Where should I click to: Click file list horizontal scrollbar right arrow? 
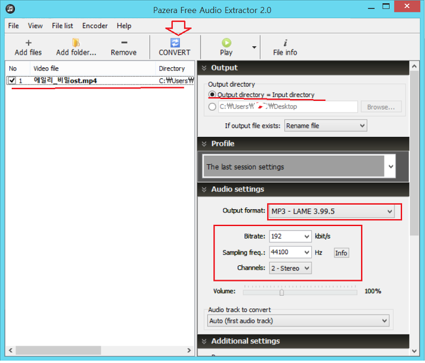click(189, 351)
